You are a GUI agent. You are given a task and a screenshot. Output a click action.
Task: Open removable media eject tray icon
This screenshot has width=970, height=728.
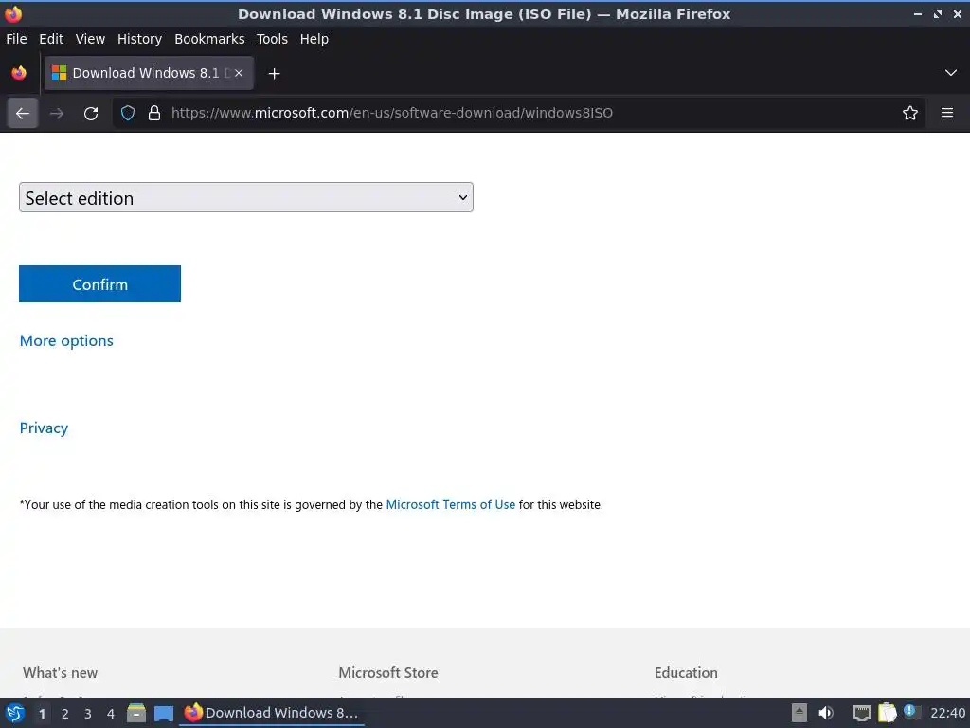click(x=799, y=713)
